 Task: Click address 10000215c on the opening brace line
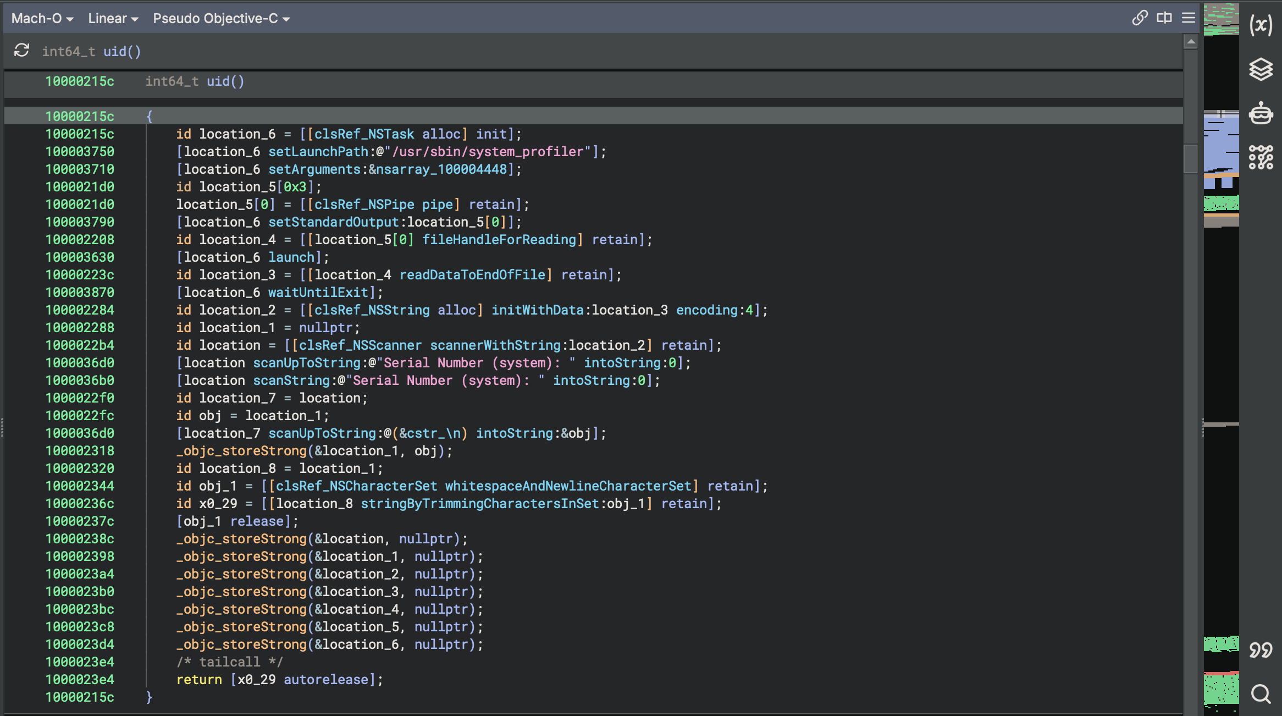pos(80,116)
